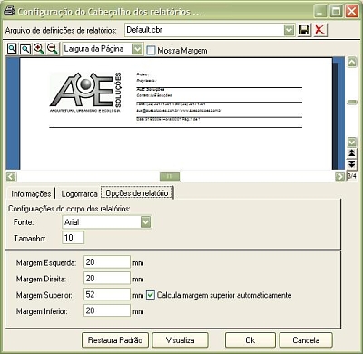Click the Cancela button
The height and width of the screenshot is (354, 363).
tap(306, 340)
